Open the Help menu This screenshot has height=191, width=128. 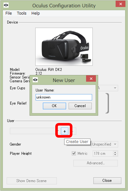click(36, 13)
